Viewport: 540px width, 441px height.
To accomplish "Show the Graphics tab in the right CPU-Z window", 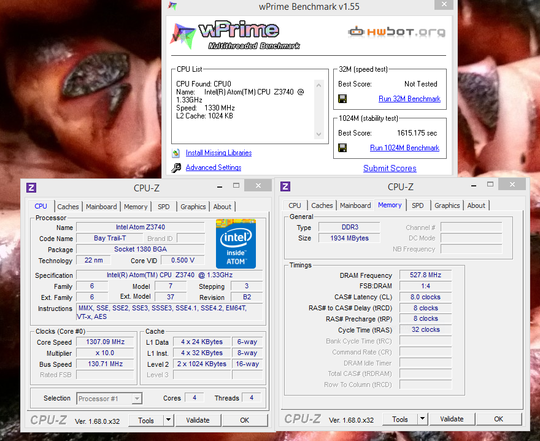I will pyautogui.click(x=447, y=205).
